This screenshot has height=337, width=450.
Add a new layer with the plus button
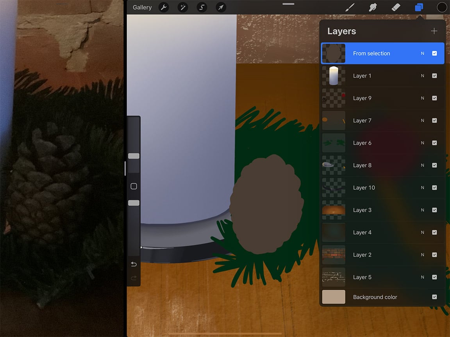[434, 31]
